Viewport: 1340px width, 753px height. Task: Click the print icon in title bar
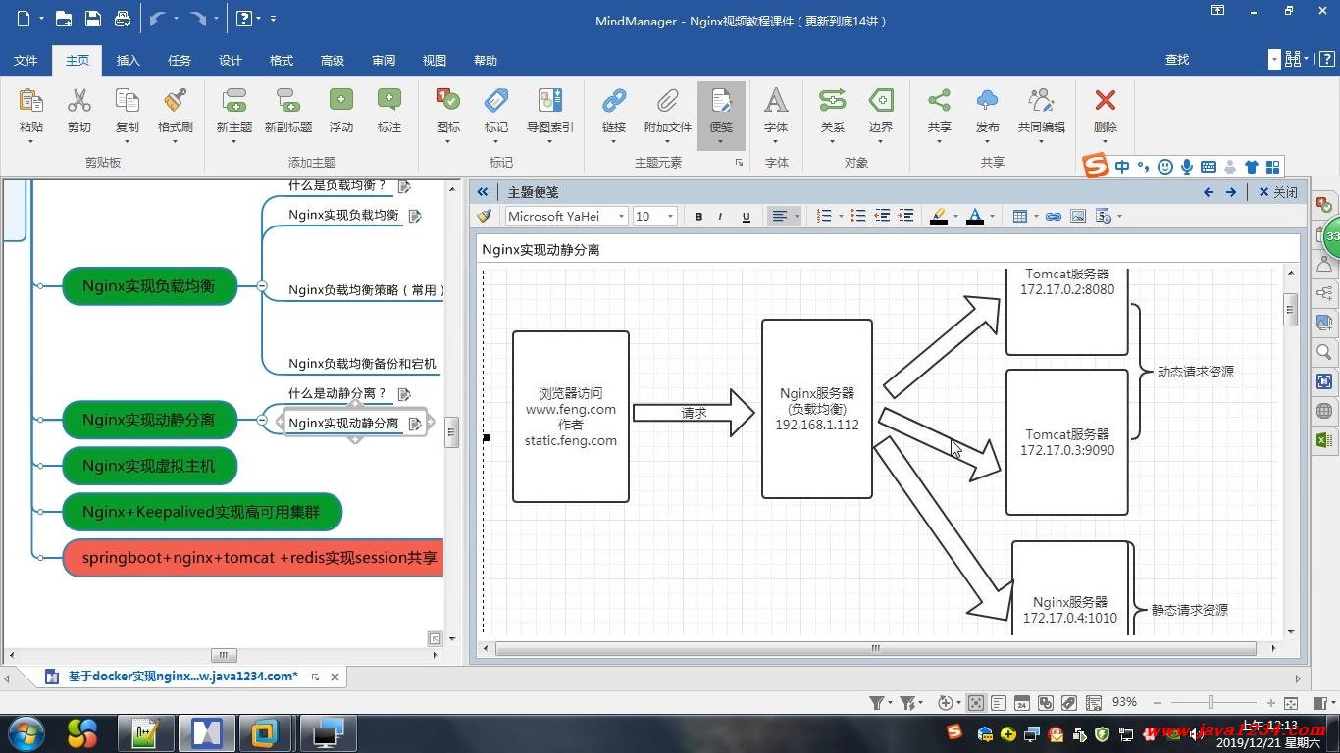click(x=123, y=19)
